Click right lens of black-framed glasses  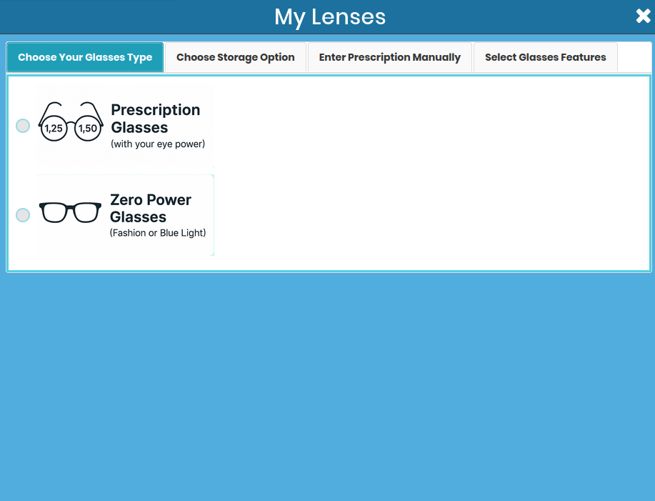coord(86,212)
